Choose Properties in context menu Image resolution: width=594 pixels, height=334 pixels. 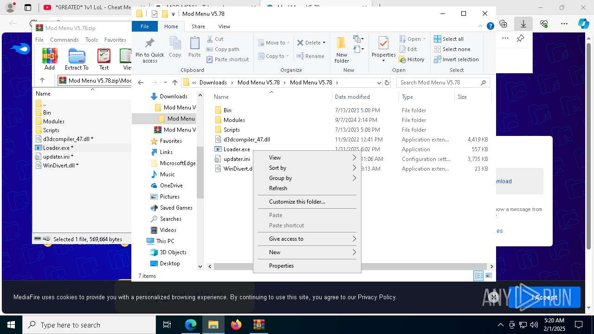[307, 266]
